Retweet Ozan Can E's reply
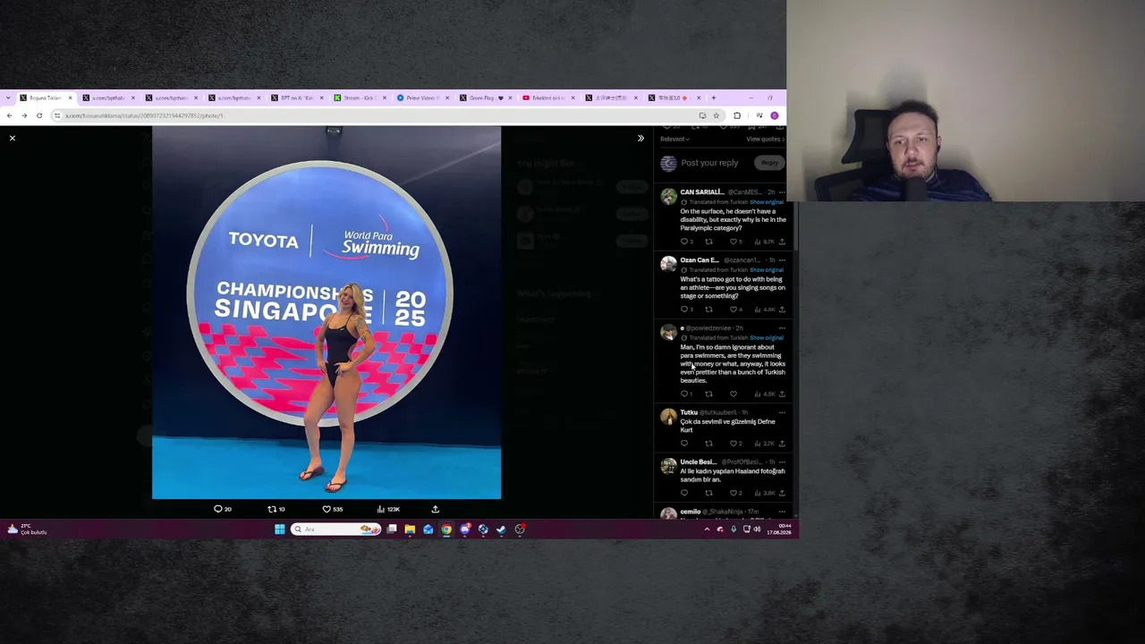 708,309
